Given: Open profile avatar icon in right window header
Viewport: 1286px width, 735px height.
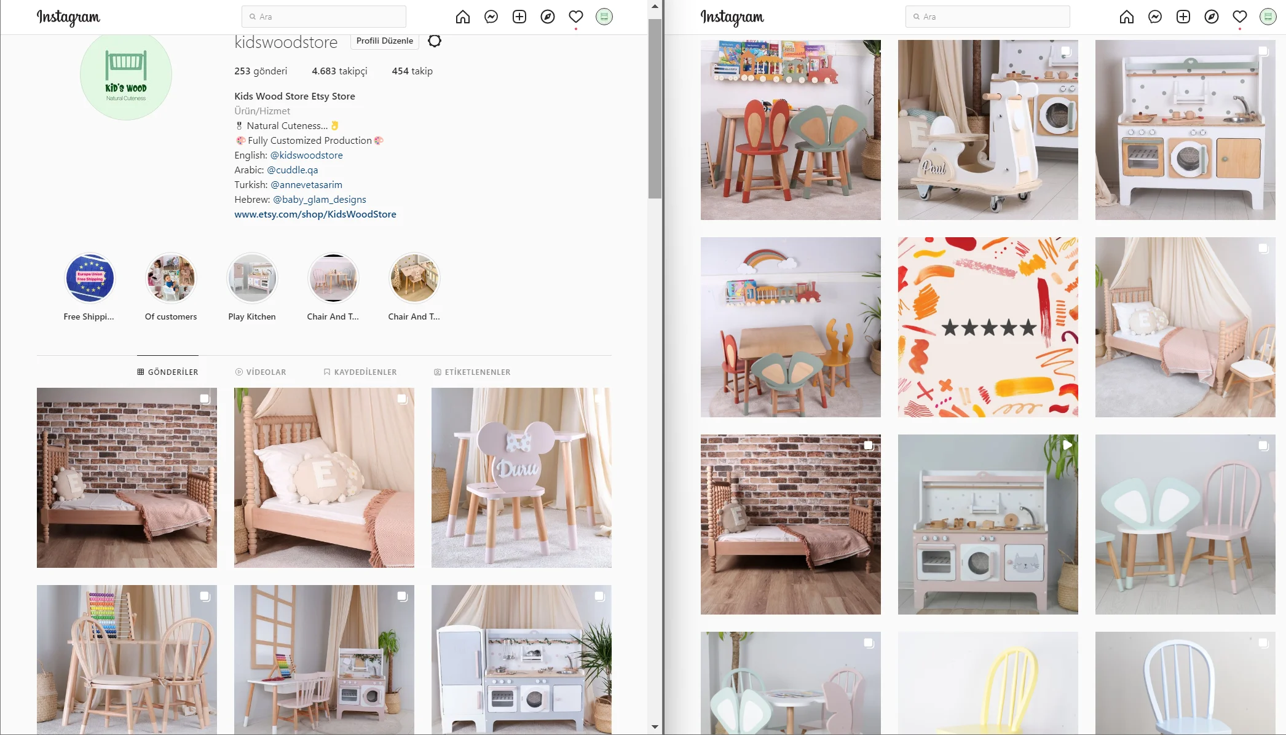Looking at the screenshot, I should pos(1268,17).
